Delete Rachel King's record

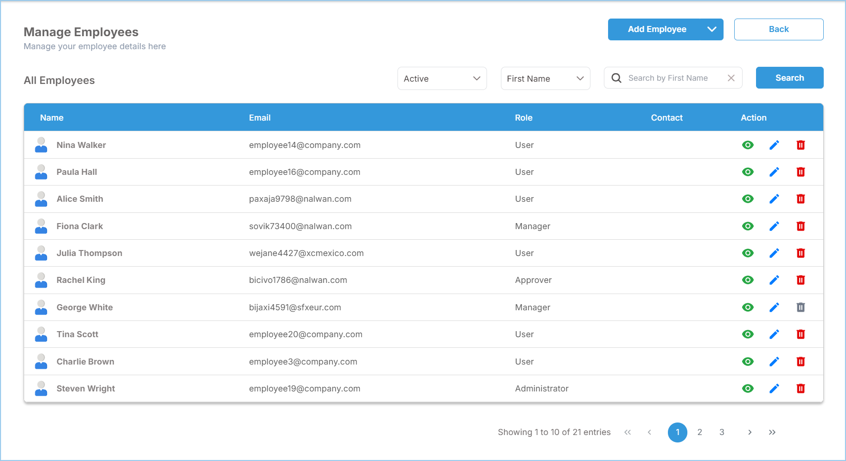tap(801, 280)
